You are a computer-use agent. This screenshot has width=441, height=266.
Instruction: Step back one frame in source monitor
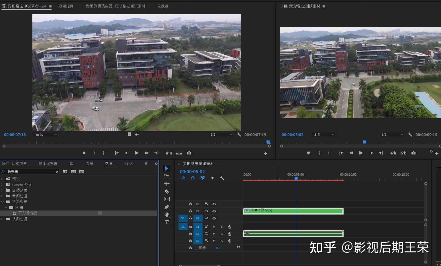[x=127, y=153]
